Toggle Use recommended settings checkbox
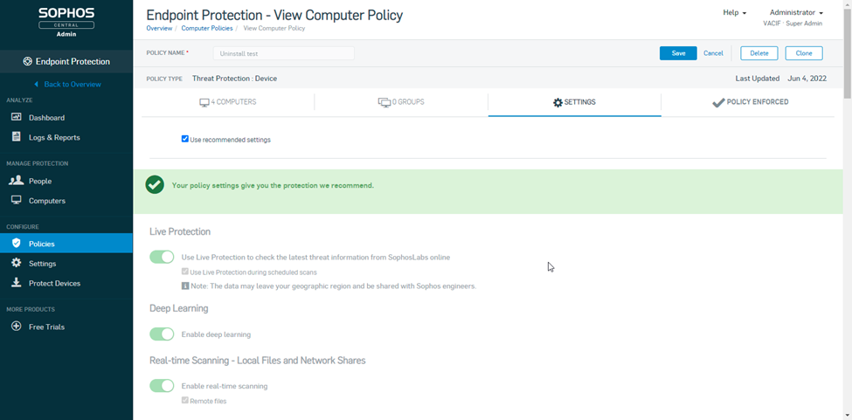 (x=184, y=139)
